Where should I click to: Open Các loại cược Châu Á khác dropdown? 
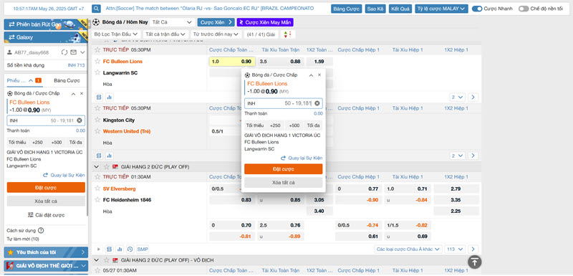(408, 249)
